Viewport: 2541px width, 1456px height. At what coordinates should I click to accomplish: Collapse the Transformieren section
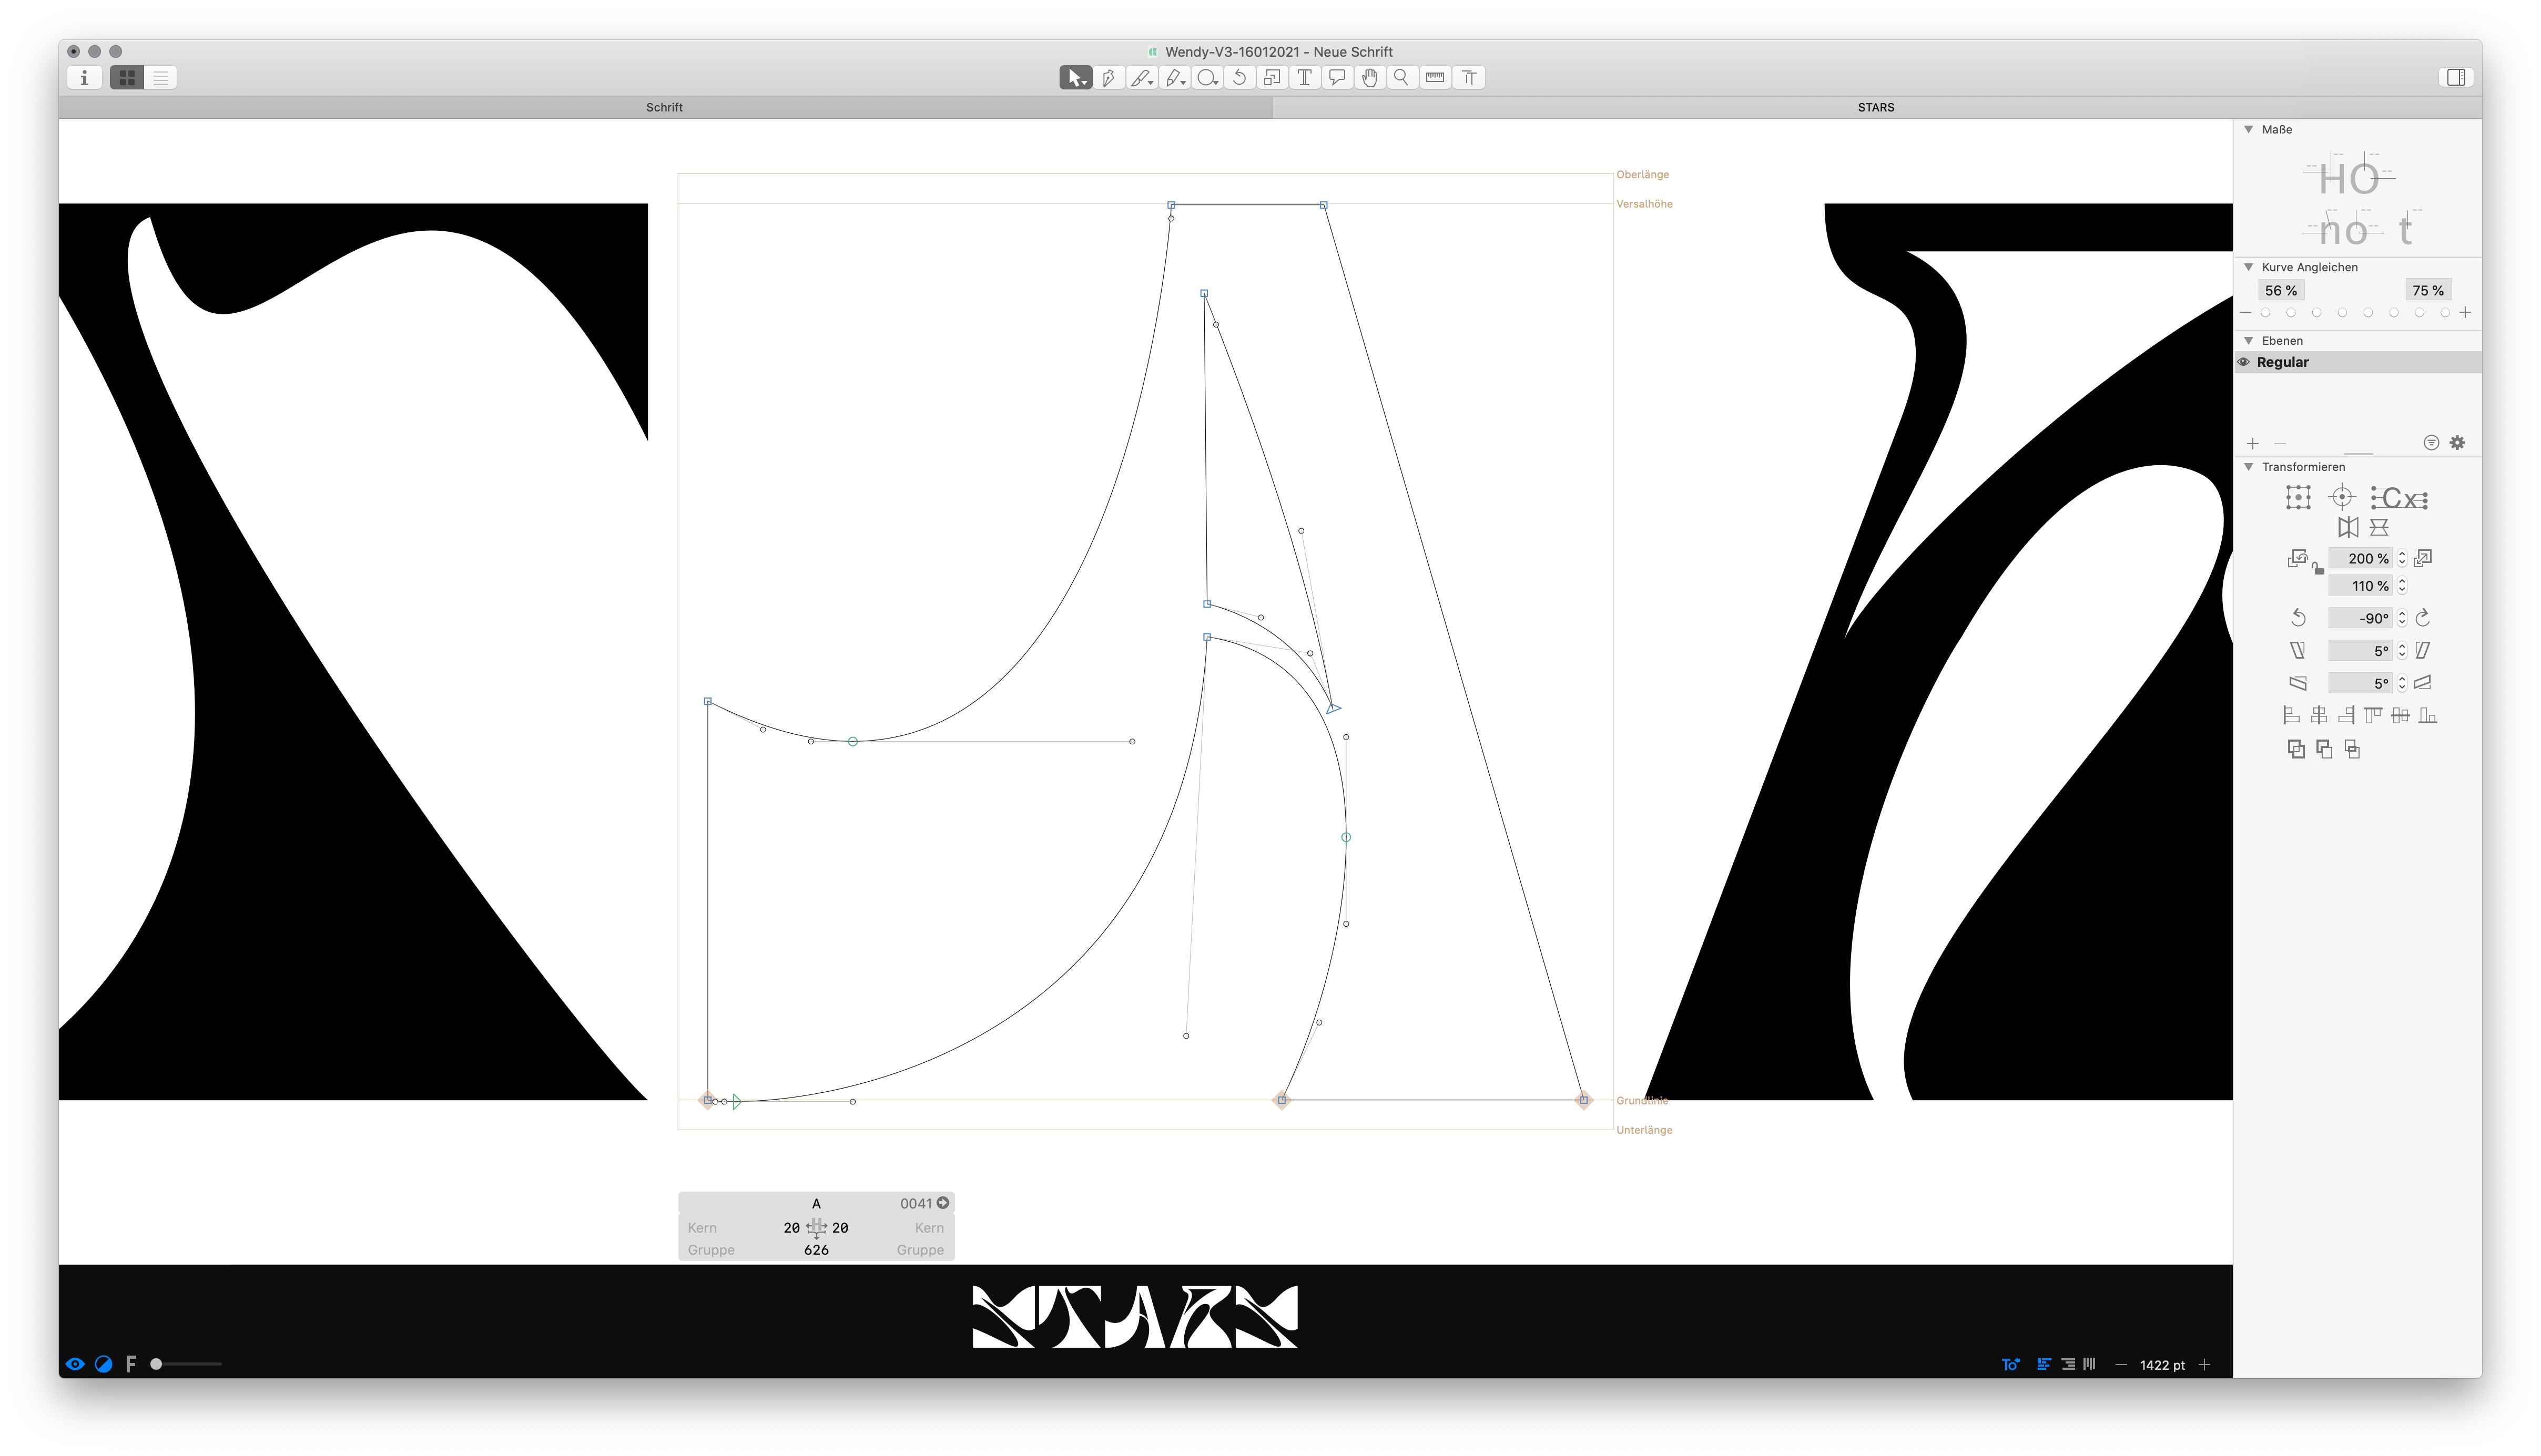click(x=2249, y=466)
